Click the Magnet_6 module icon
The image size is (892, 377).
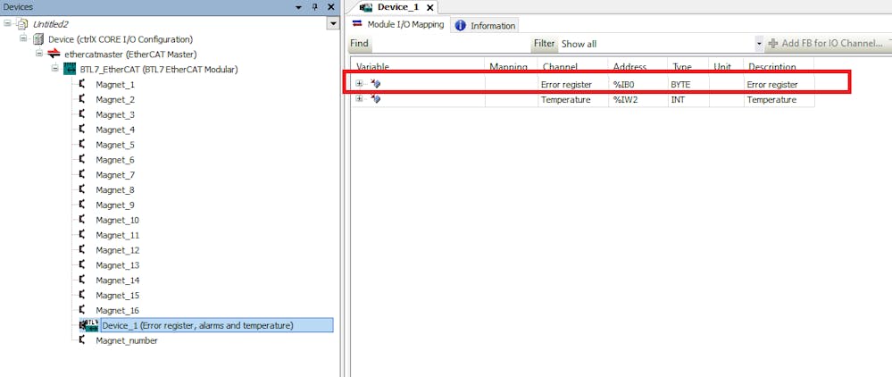point(83,159)
